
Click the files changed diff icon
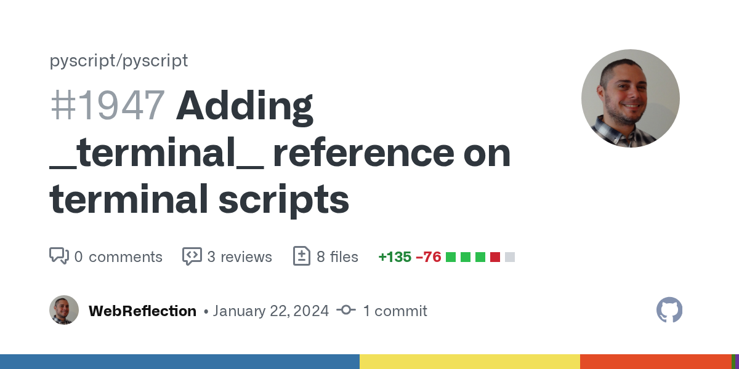pos(301,256)
